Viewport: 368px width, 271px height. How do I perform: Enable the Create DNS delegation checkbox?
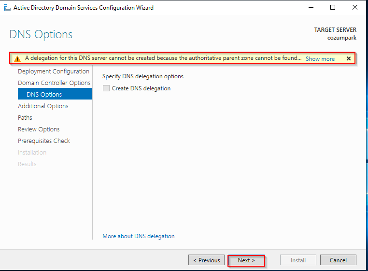(106, 88)
